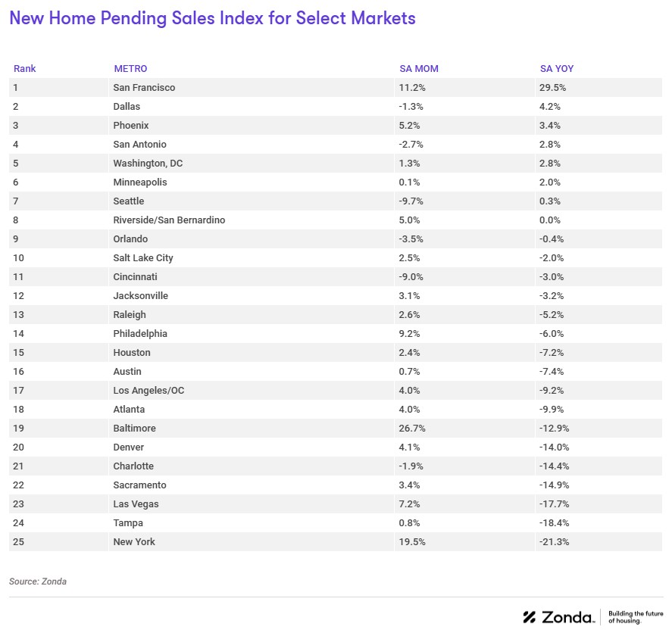Sort by the SA YOY column header
The width and height of the screenshot is (672, 636).
(x=557, y=69)
